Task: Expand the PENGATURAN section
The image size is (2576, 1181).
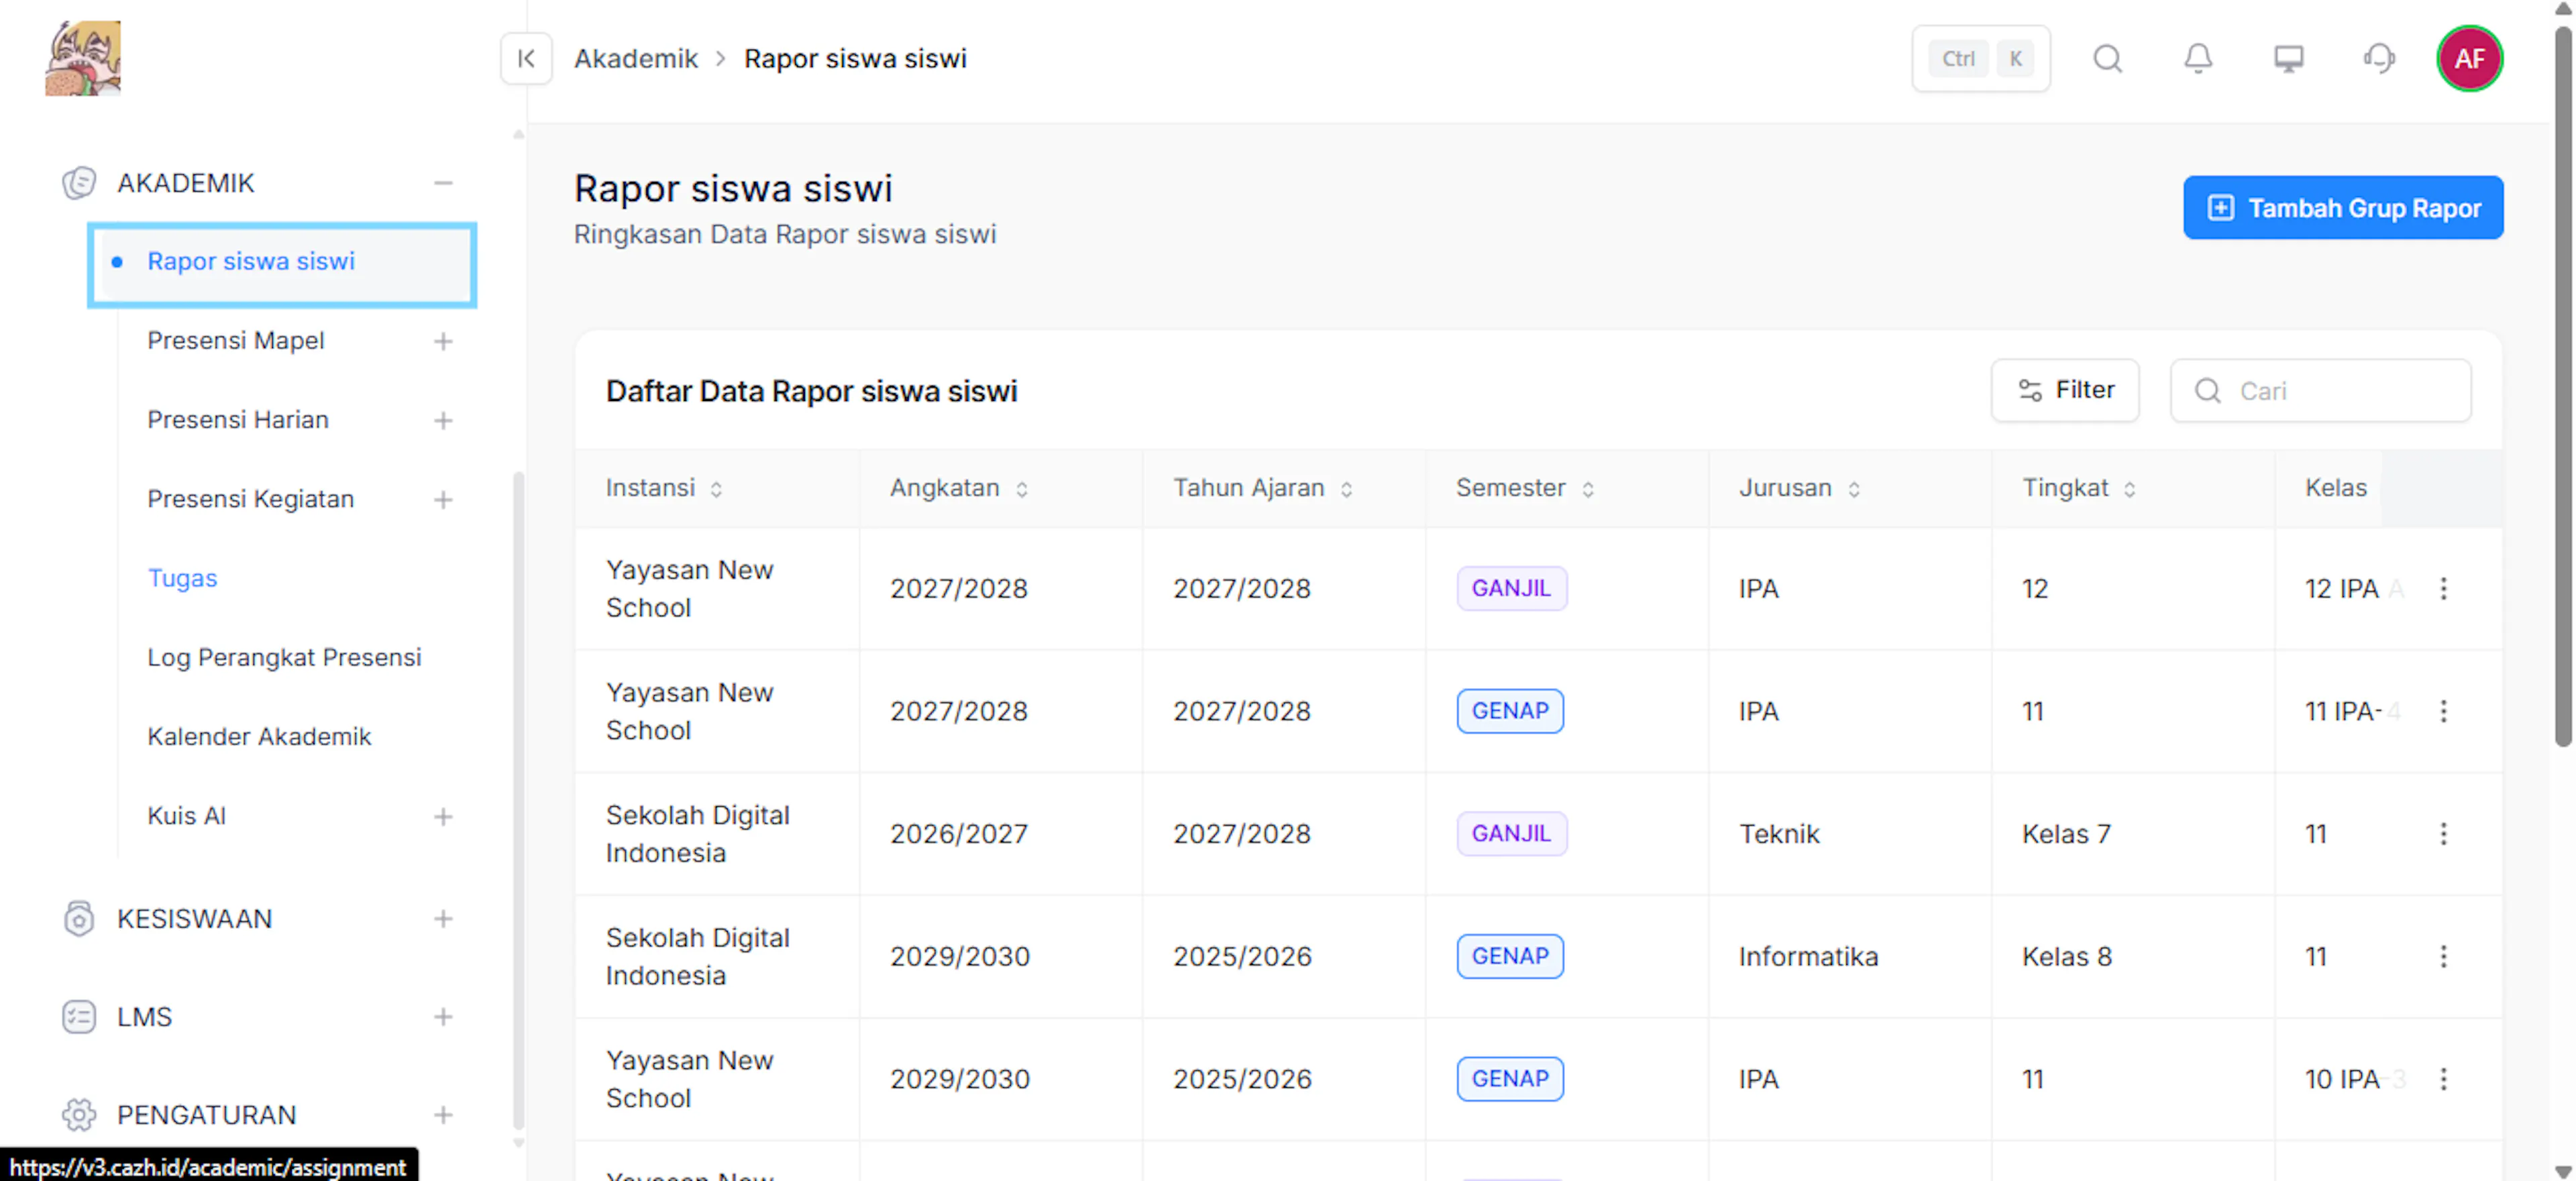Action: click(x=443, y=1115)
